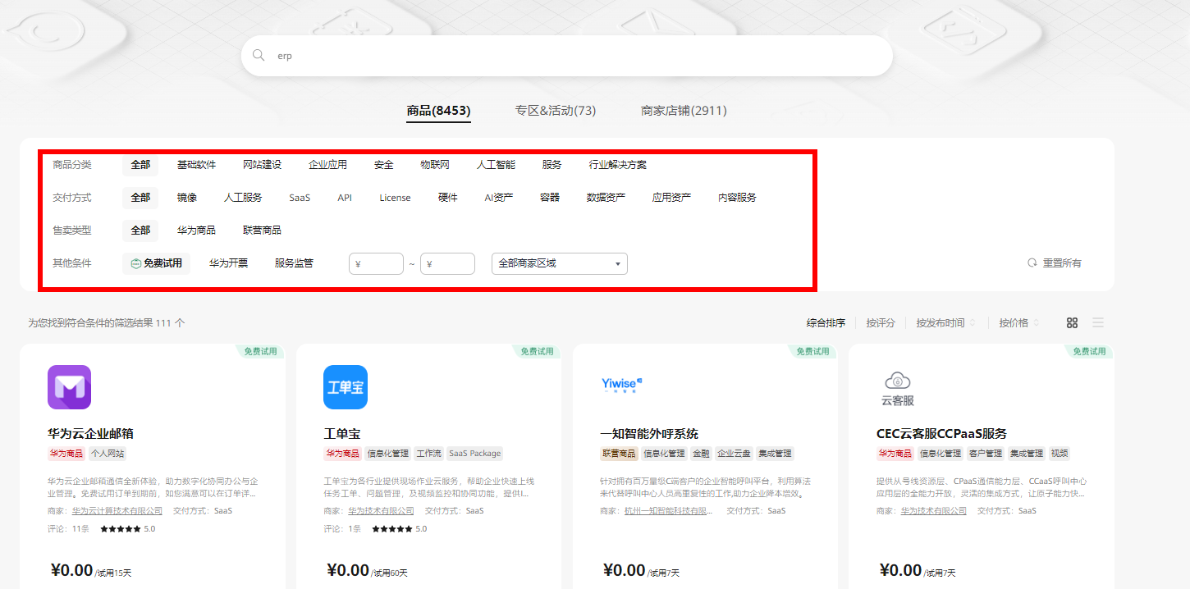This screenshot has height=589, width=1190.
Task: Open the 商家店铺 tab
Action: click(x=684, y=111)
